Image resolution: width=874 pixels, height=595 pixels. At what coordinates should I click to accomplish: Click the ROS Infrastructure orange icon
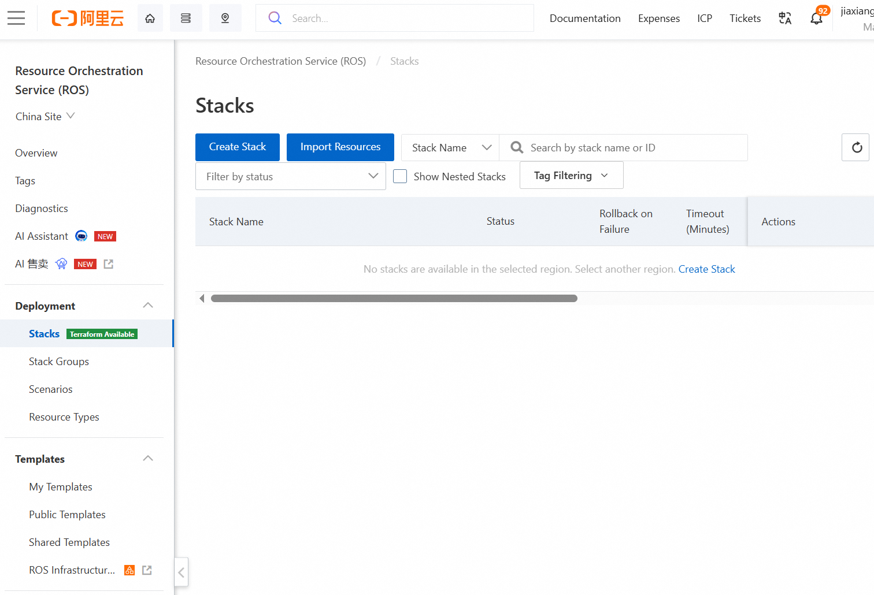pos(129,570)
